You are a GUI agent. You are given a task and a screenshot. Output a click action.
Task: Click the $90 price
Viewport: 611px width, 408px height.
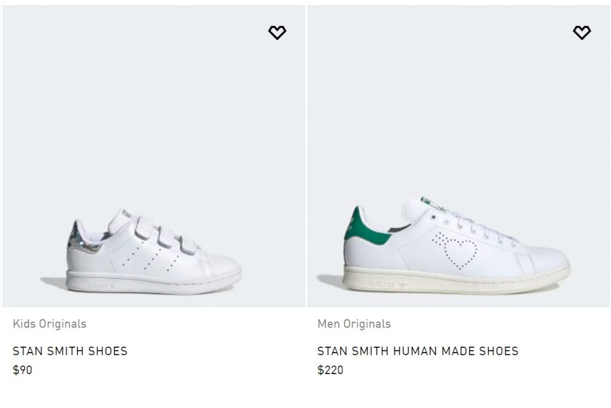tap(23, 370)
